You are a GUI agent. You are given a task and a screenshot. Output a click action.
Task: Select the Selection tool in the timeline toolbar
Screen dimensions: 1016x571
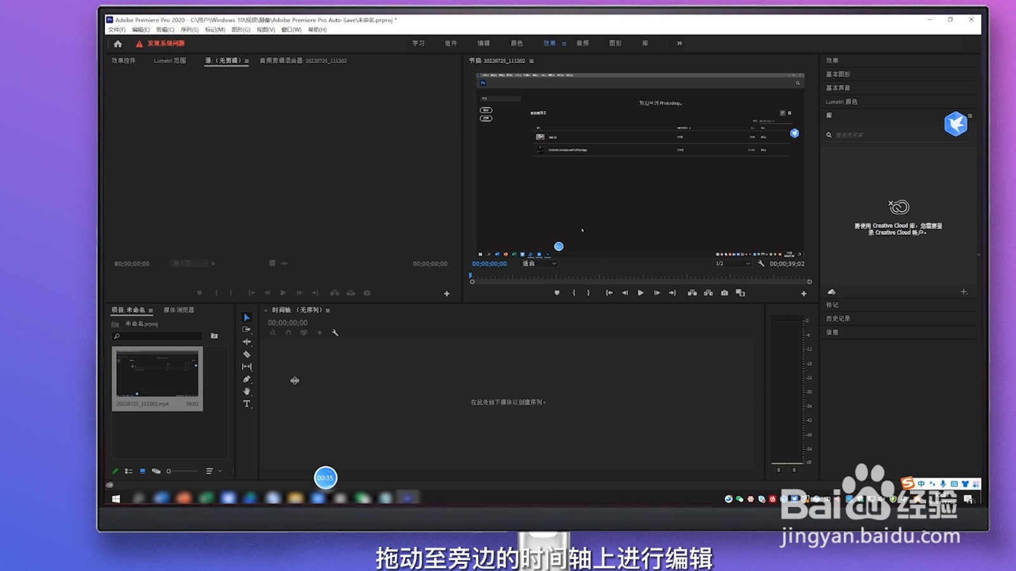(247, 317)
